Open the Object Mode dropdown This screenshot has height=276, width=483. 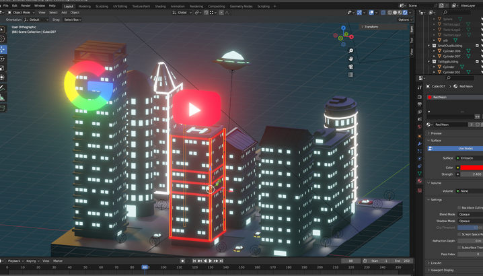click(20, 13)
